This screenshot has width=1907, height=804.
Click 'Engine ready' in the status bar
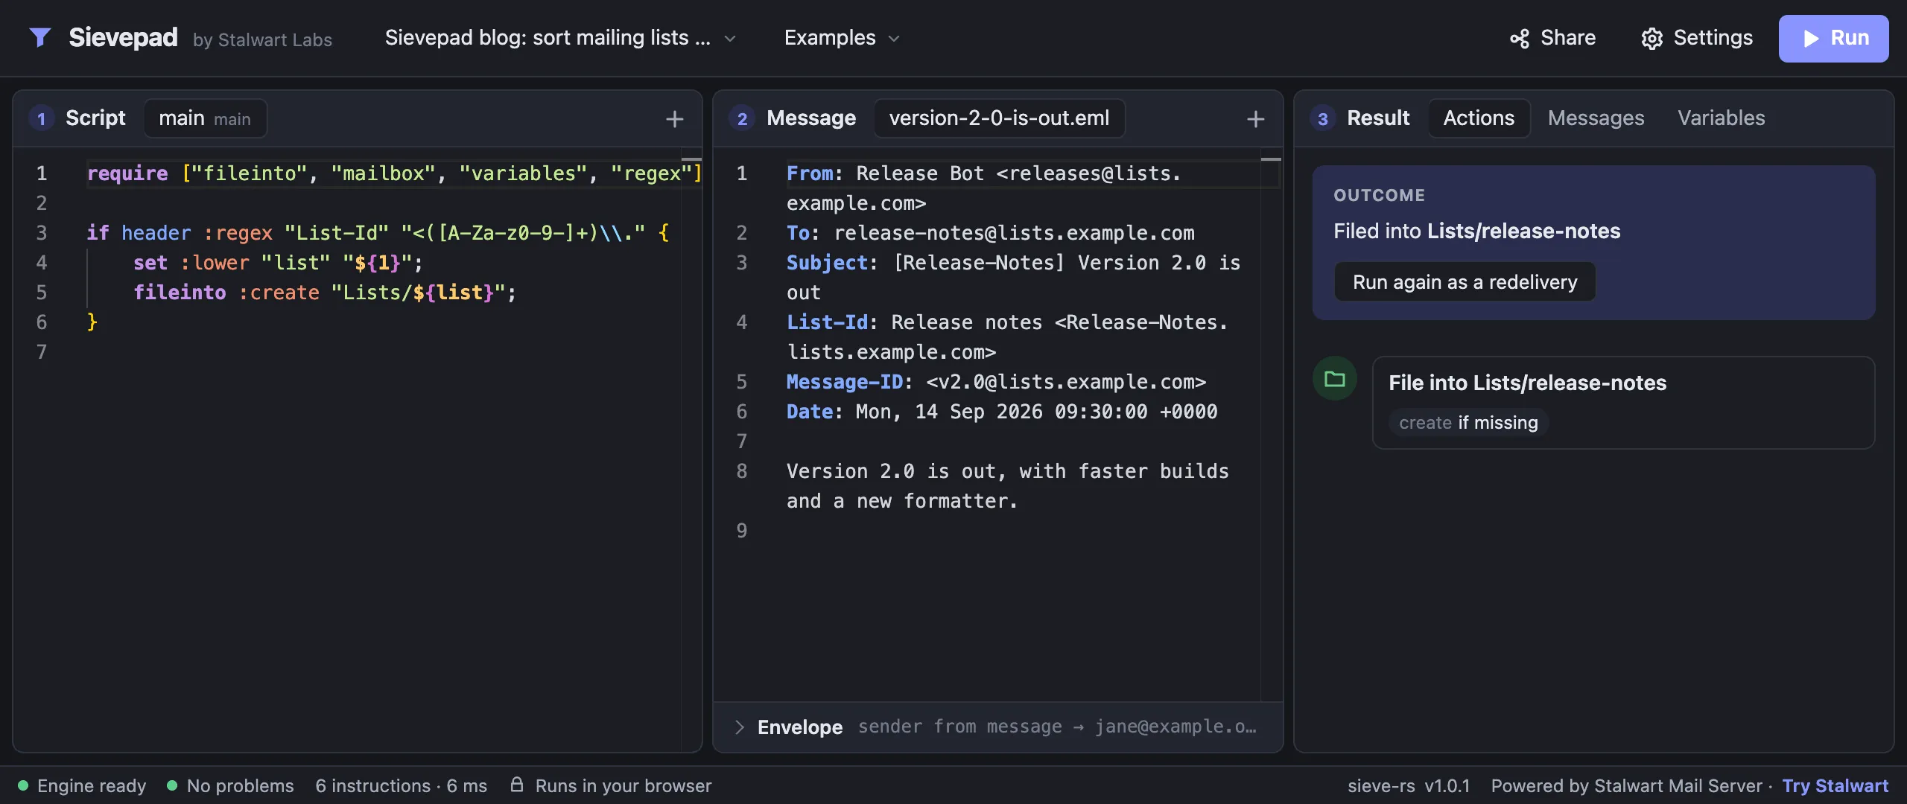click(x=92, y=785)
